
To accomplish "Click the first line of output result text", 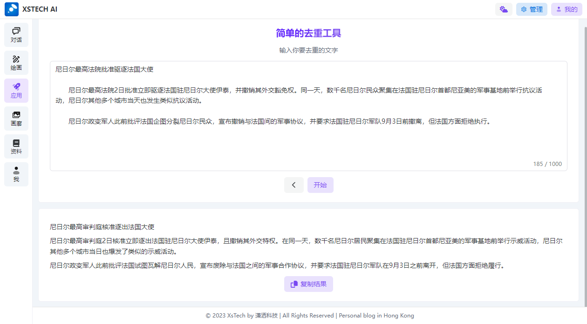I will coord(102,227).
